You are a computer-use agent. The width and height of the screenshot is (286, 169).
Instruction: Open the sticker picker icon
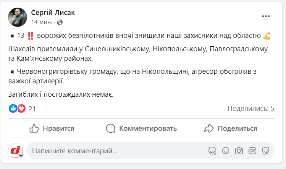coord(266,151)
